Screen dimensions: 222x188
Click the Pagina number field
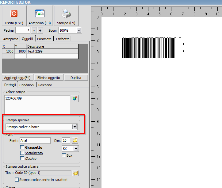point(23,30)
